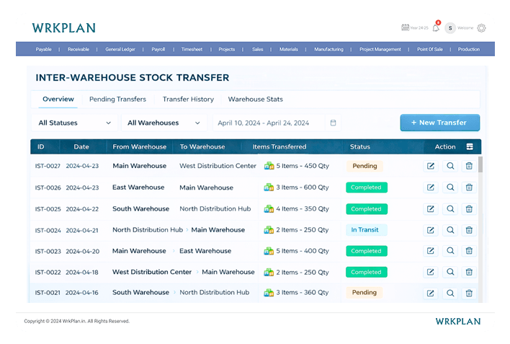510x344 pixels.
Task: Switch to the Overview tab
Action: [58, 99]
